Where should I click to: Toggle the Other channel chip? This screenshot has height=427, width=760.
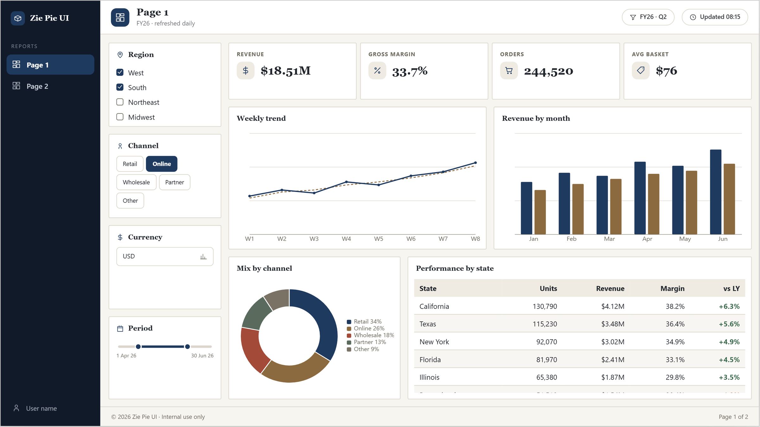point(130,201)
